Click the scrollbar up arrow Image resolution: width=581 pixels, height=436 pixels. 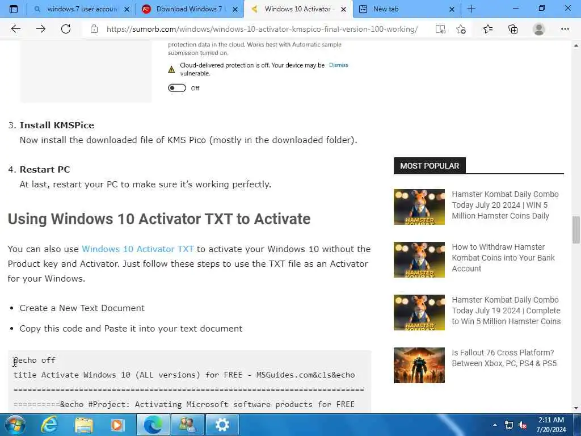576,45
